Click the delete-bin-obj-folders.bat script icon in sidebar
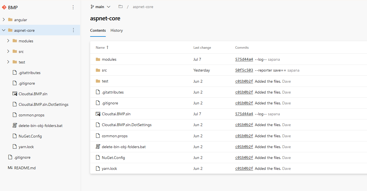367x191 pixels. [x=15, y=126]
